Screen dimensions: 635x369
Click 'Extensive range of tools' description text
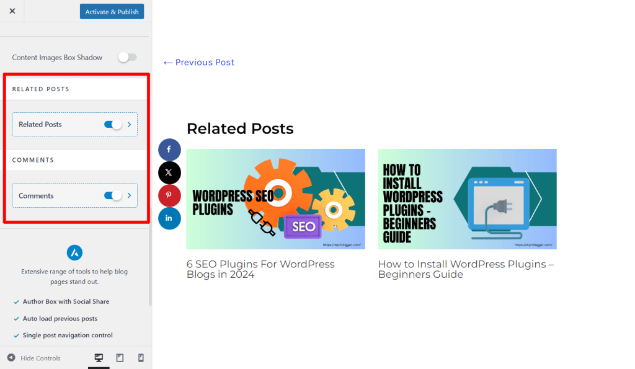pyautogui.click(x=74, y=277)
